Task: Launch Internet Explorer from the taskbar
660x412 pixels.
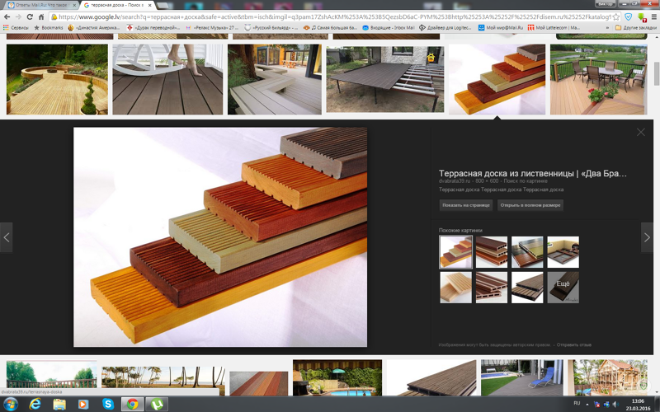Action: point(35,405)
